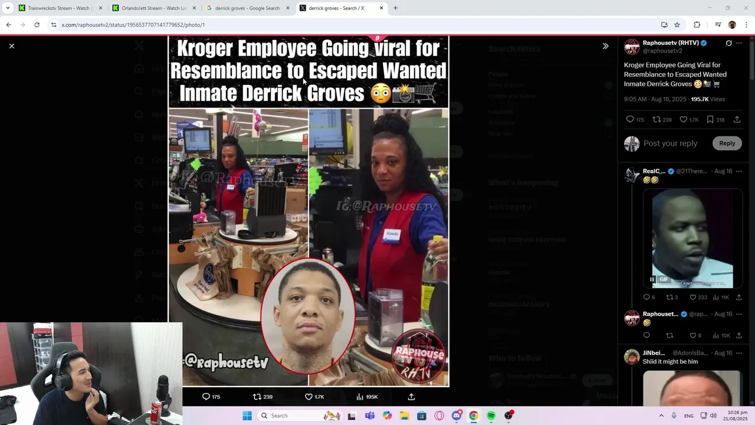The height and width of the screenshot is (425, 755).
Task: Close the derrick groves Search / X tab
Action: click(381, 8)
